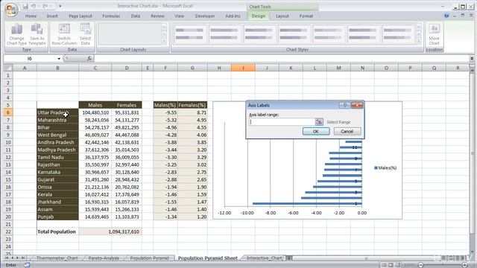Click the Males header cell
The width and height of the screenshot is (477, 268).
95,105
